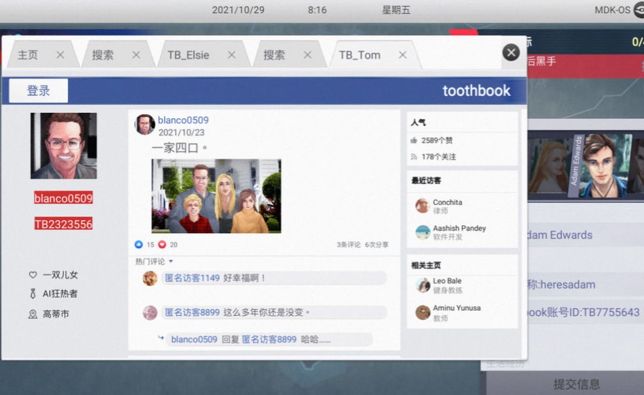The image size is (644, 395).
Task: Click 匿名访客1149 commenter name
Action: point(192,278)
